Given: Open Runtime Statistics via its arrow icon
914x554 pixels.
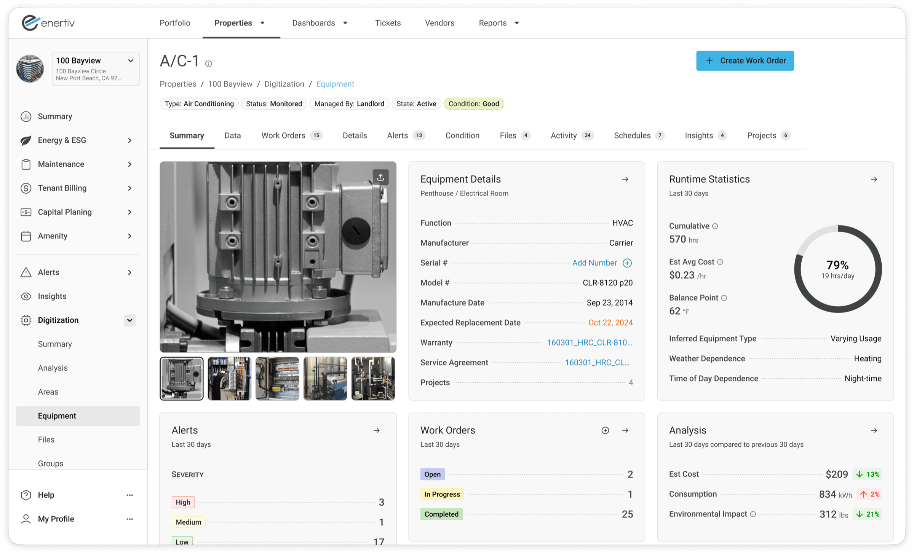Looking at the screenshot, I should click(874, 179).
